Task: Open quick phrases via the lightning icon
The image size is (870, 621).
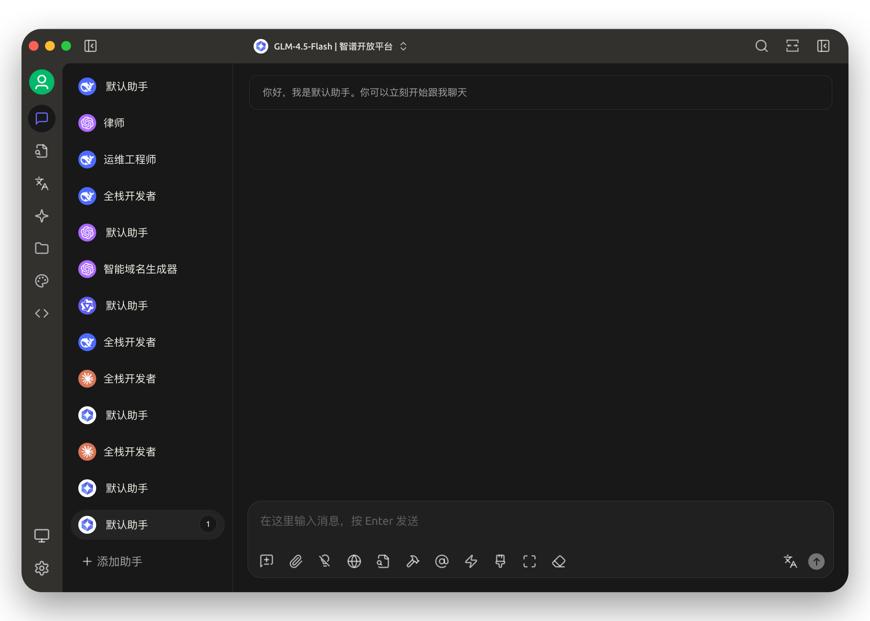Action: (471, 561)
